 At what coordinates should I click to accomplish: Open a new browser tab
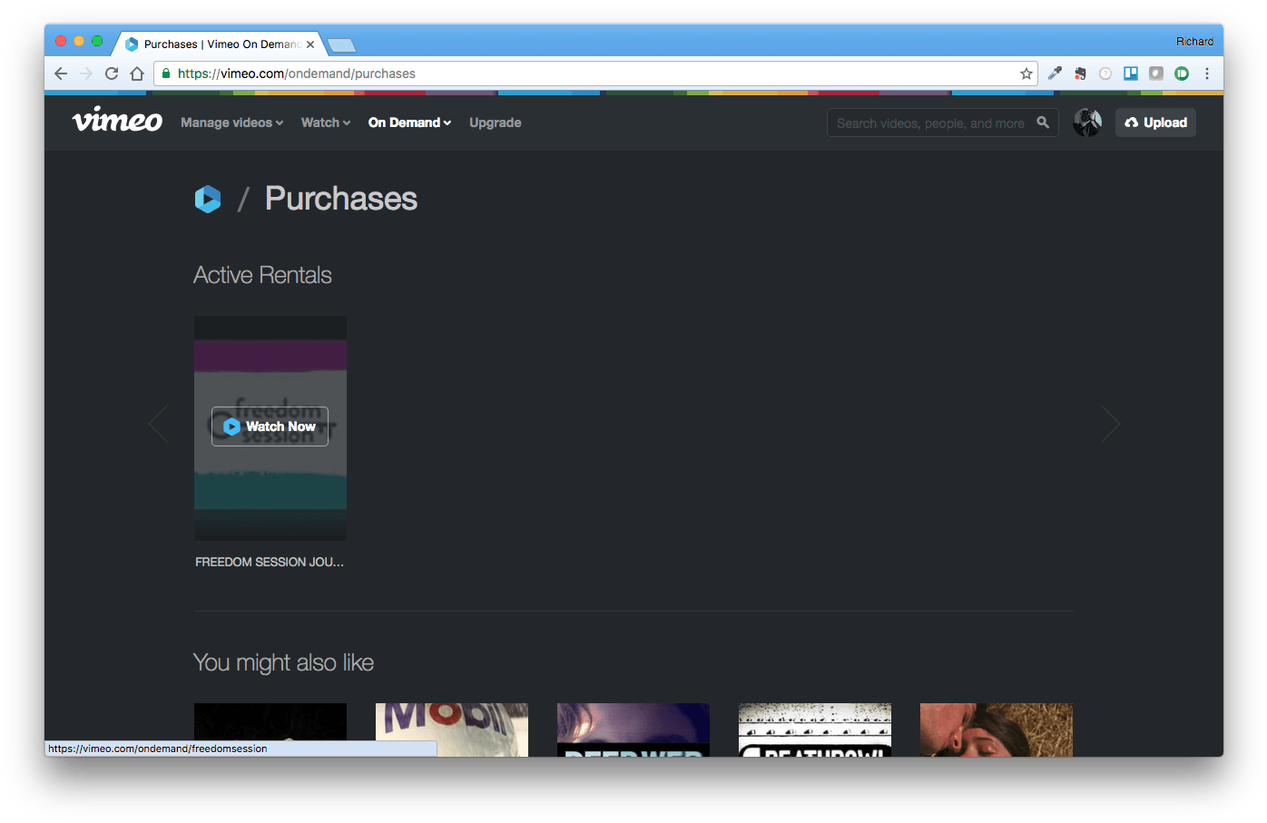click(x=341, y=44)
